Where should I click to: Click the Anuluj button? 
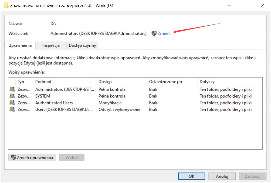(x=222, y=177)
